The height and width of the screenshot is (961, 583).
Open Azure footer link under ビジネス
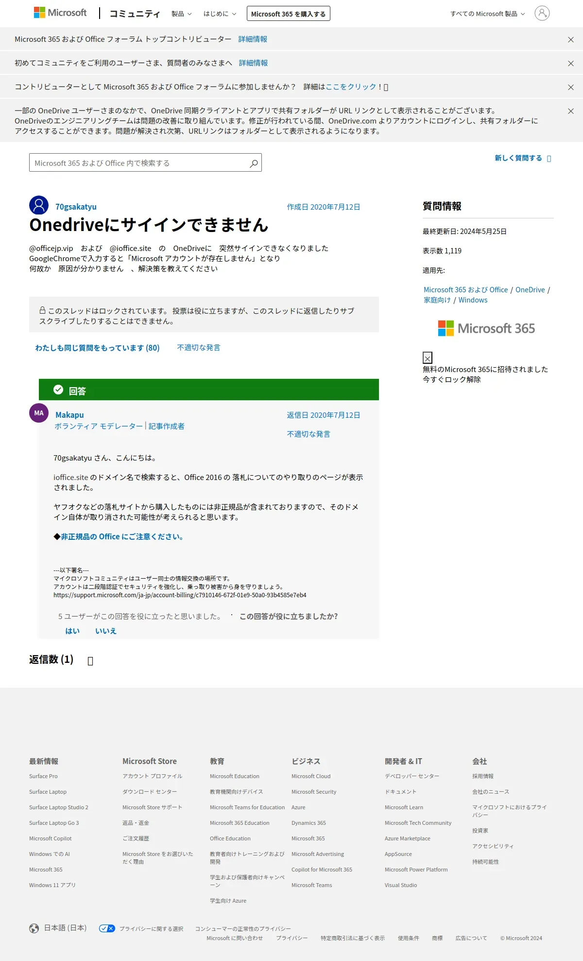pyautogui.click(x=298, y=807)
